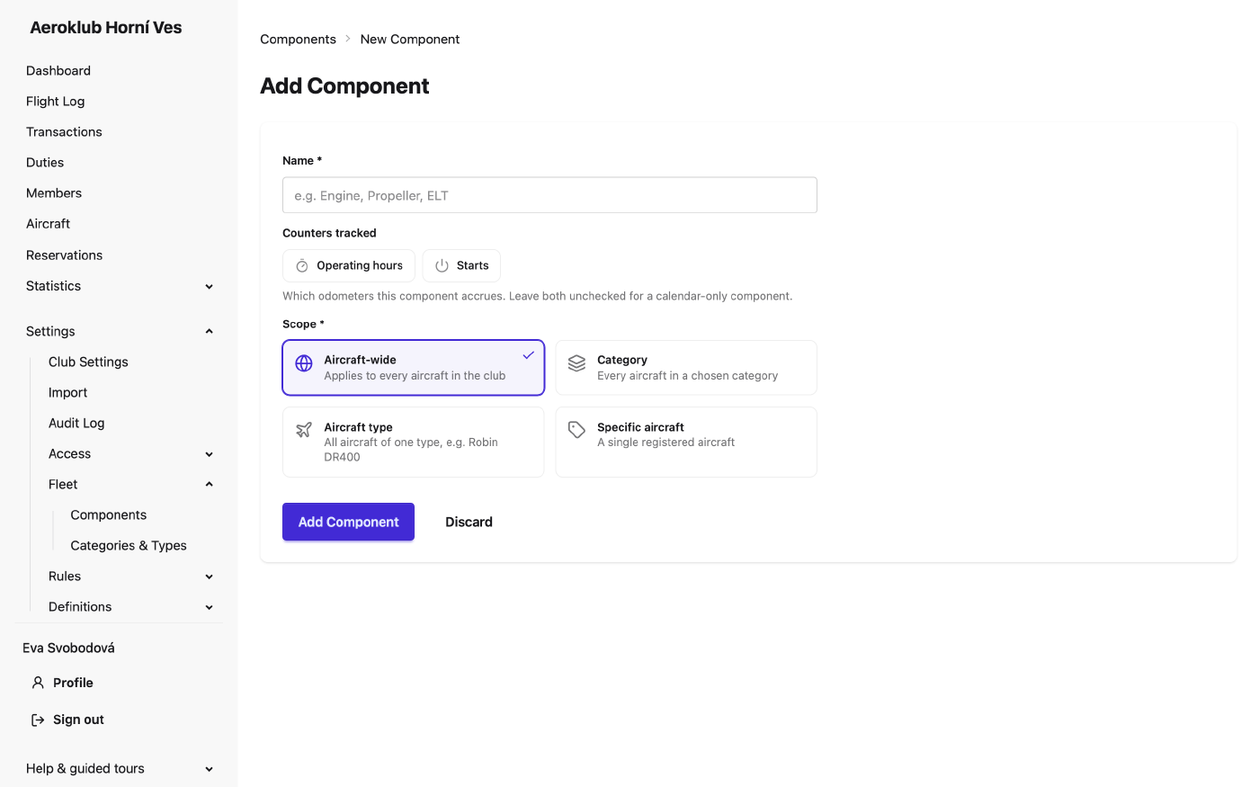Open the Import settings page
The image size is (1259, 787).
coord(68,393)
